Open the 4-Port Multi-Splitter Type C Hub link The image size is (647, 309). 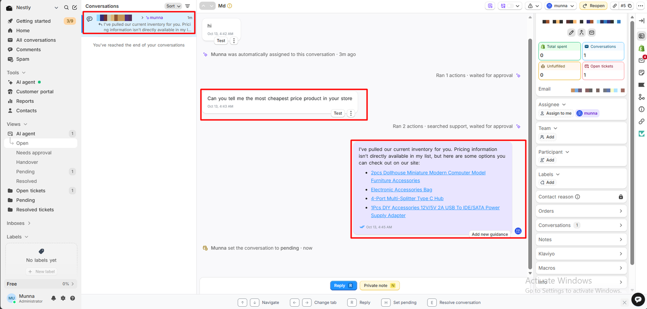pyautogui.click(x=407, y=198)
